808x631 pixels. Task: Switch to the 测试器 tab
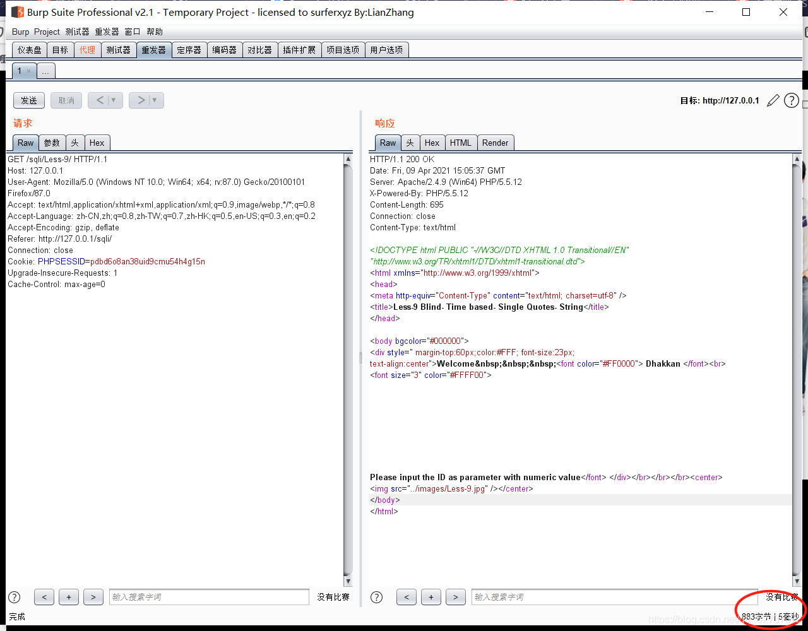[x=119, y=50]
